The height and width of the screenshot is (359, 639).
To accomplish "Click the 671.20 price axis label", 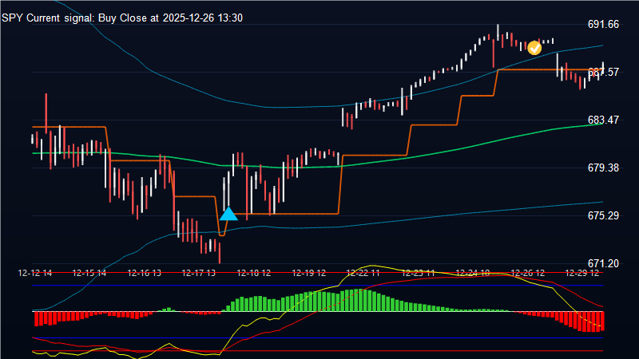I will click(603, 264).
